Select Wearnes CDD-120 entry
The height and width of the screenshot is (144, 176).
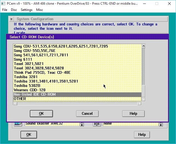point(77,90)
